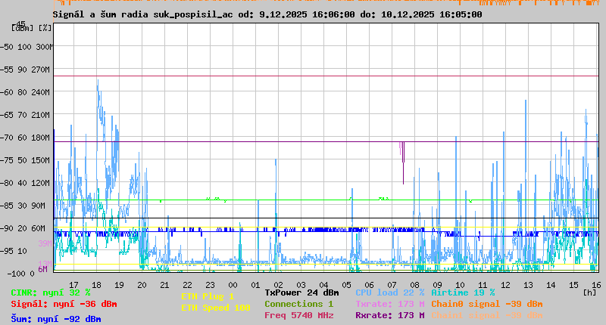
Task: Click the '04' hour label on x-axis
Action: 323,285
